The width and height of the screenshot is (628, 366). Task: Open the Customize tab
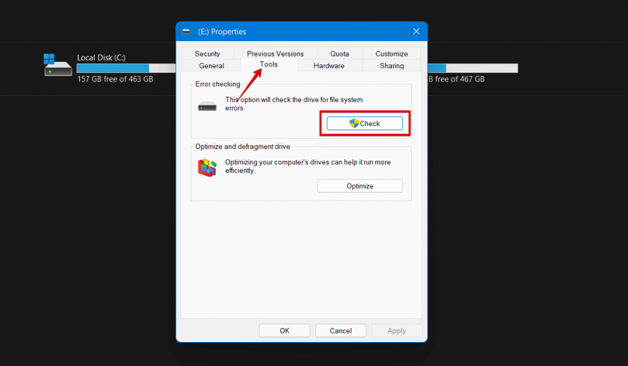coord(391,53)
